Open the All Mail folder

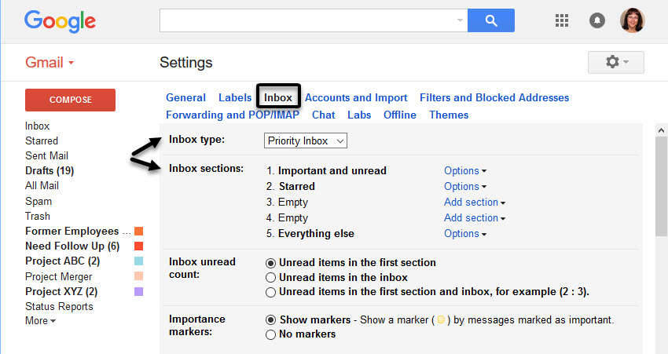tap(42, 185)
